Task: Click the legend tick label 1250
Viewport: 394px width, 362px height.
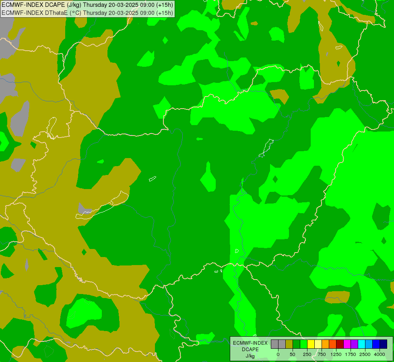Action: point(336,354)
